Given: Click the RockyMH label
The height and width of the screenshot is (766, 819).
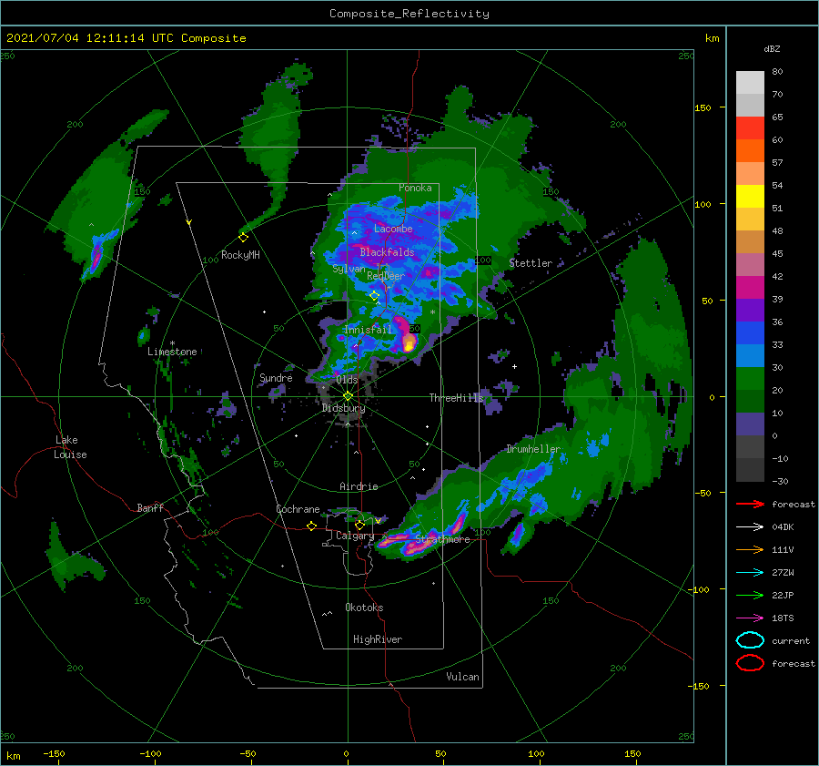Looking at the screenshot, I should [x=240, y=255].
